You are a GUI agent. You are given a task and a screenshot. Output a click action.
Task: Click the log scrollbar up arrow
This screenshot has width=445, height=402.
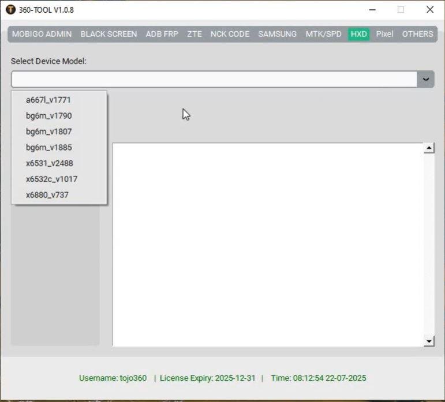[429, 148]
